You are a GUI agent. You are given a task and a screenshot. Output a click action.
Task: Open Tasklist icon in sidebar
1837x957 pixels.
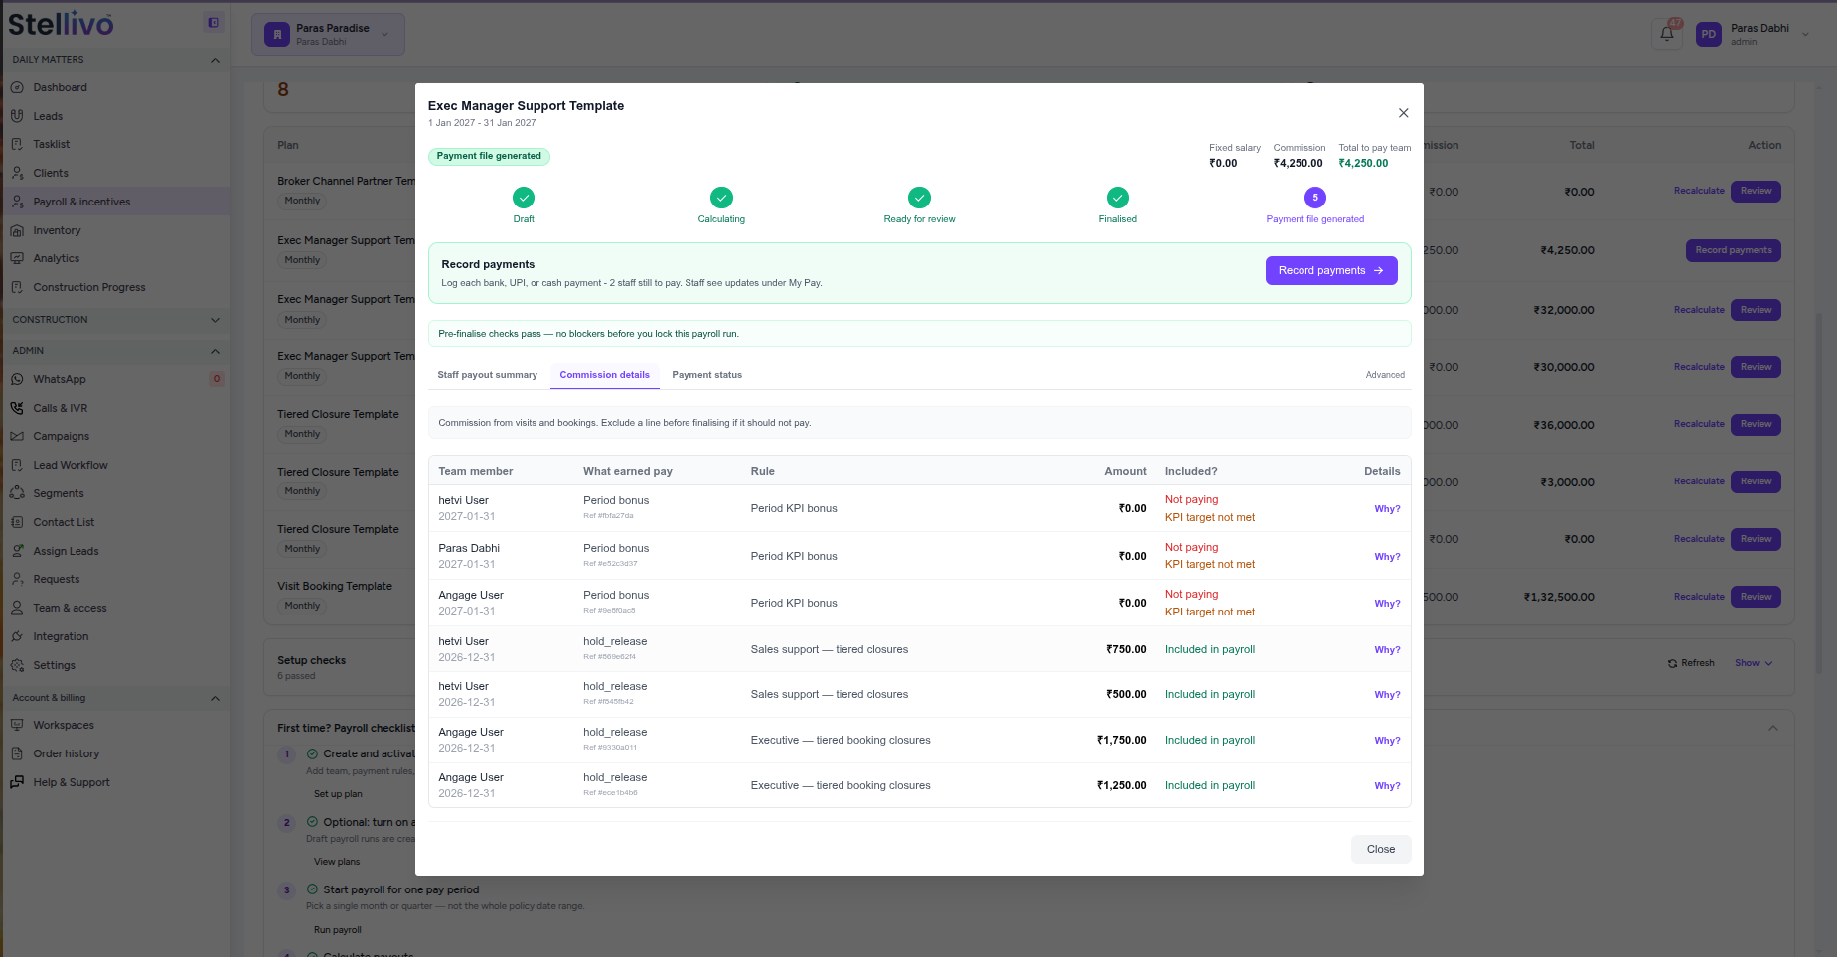[17, 144]
